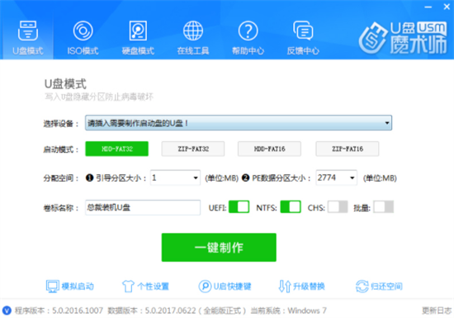The width and height of the screenshot is (454, 318).
Task: Expand the 引导分区大小 dropdown
Action: (175, 178)
